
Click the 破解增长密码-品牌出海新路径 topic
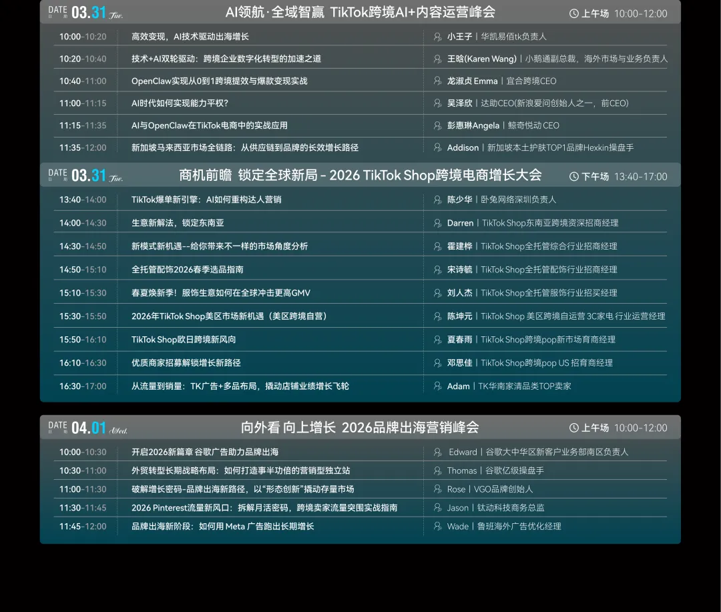[243, 489]
